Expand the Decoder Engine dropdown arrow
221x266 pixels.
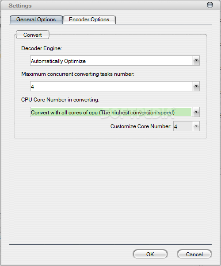pyautogui.click(x=196, y=61)
